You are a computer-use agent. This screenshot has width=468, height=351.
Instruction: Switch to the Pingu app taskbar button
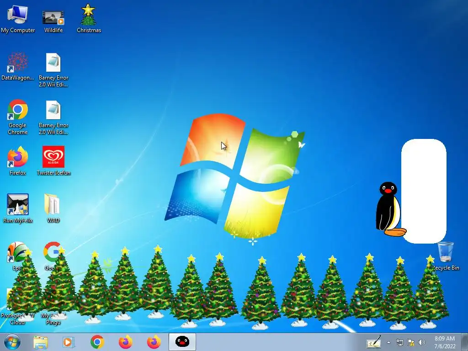pos(182,342)
